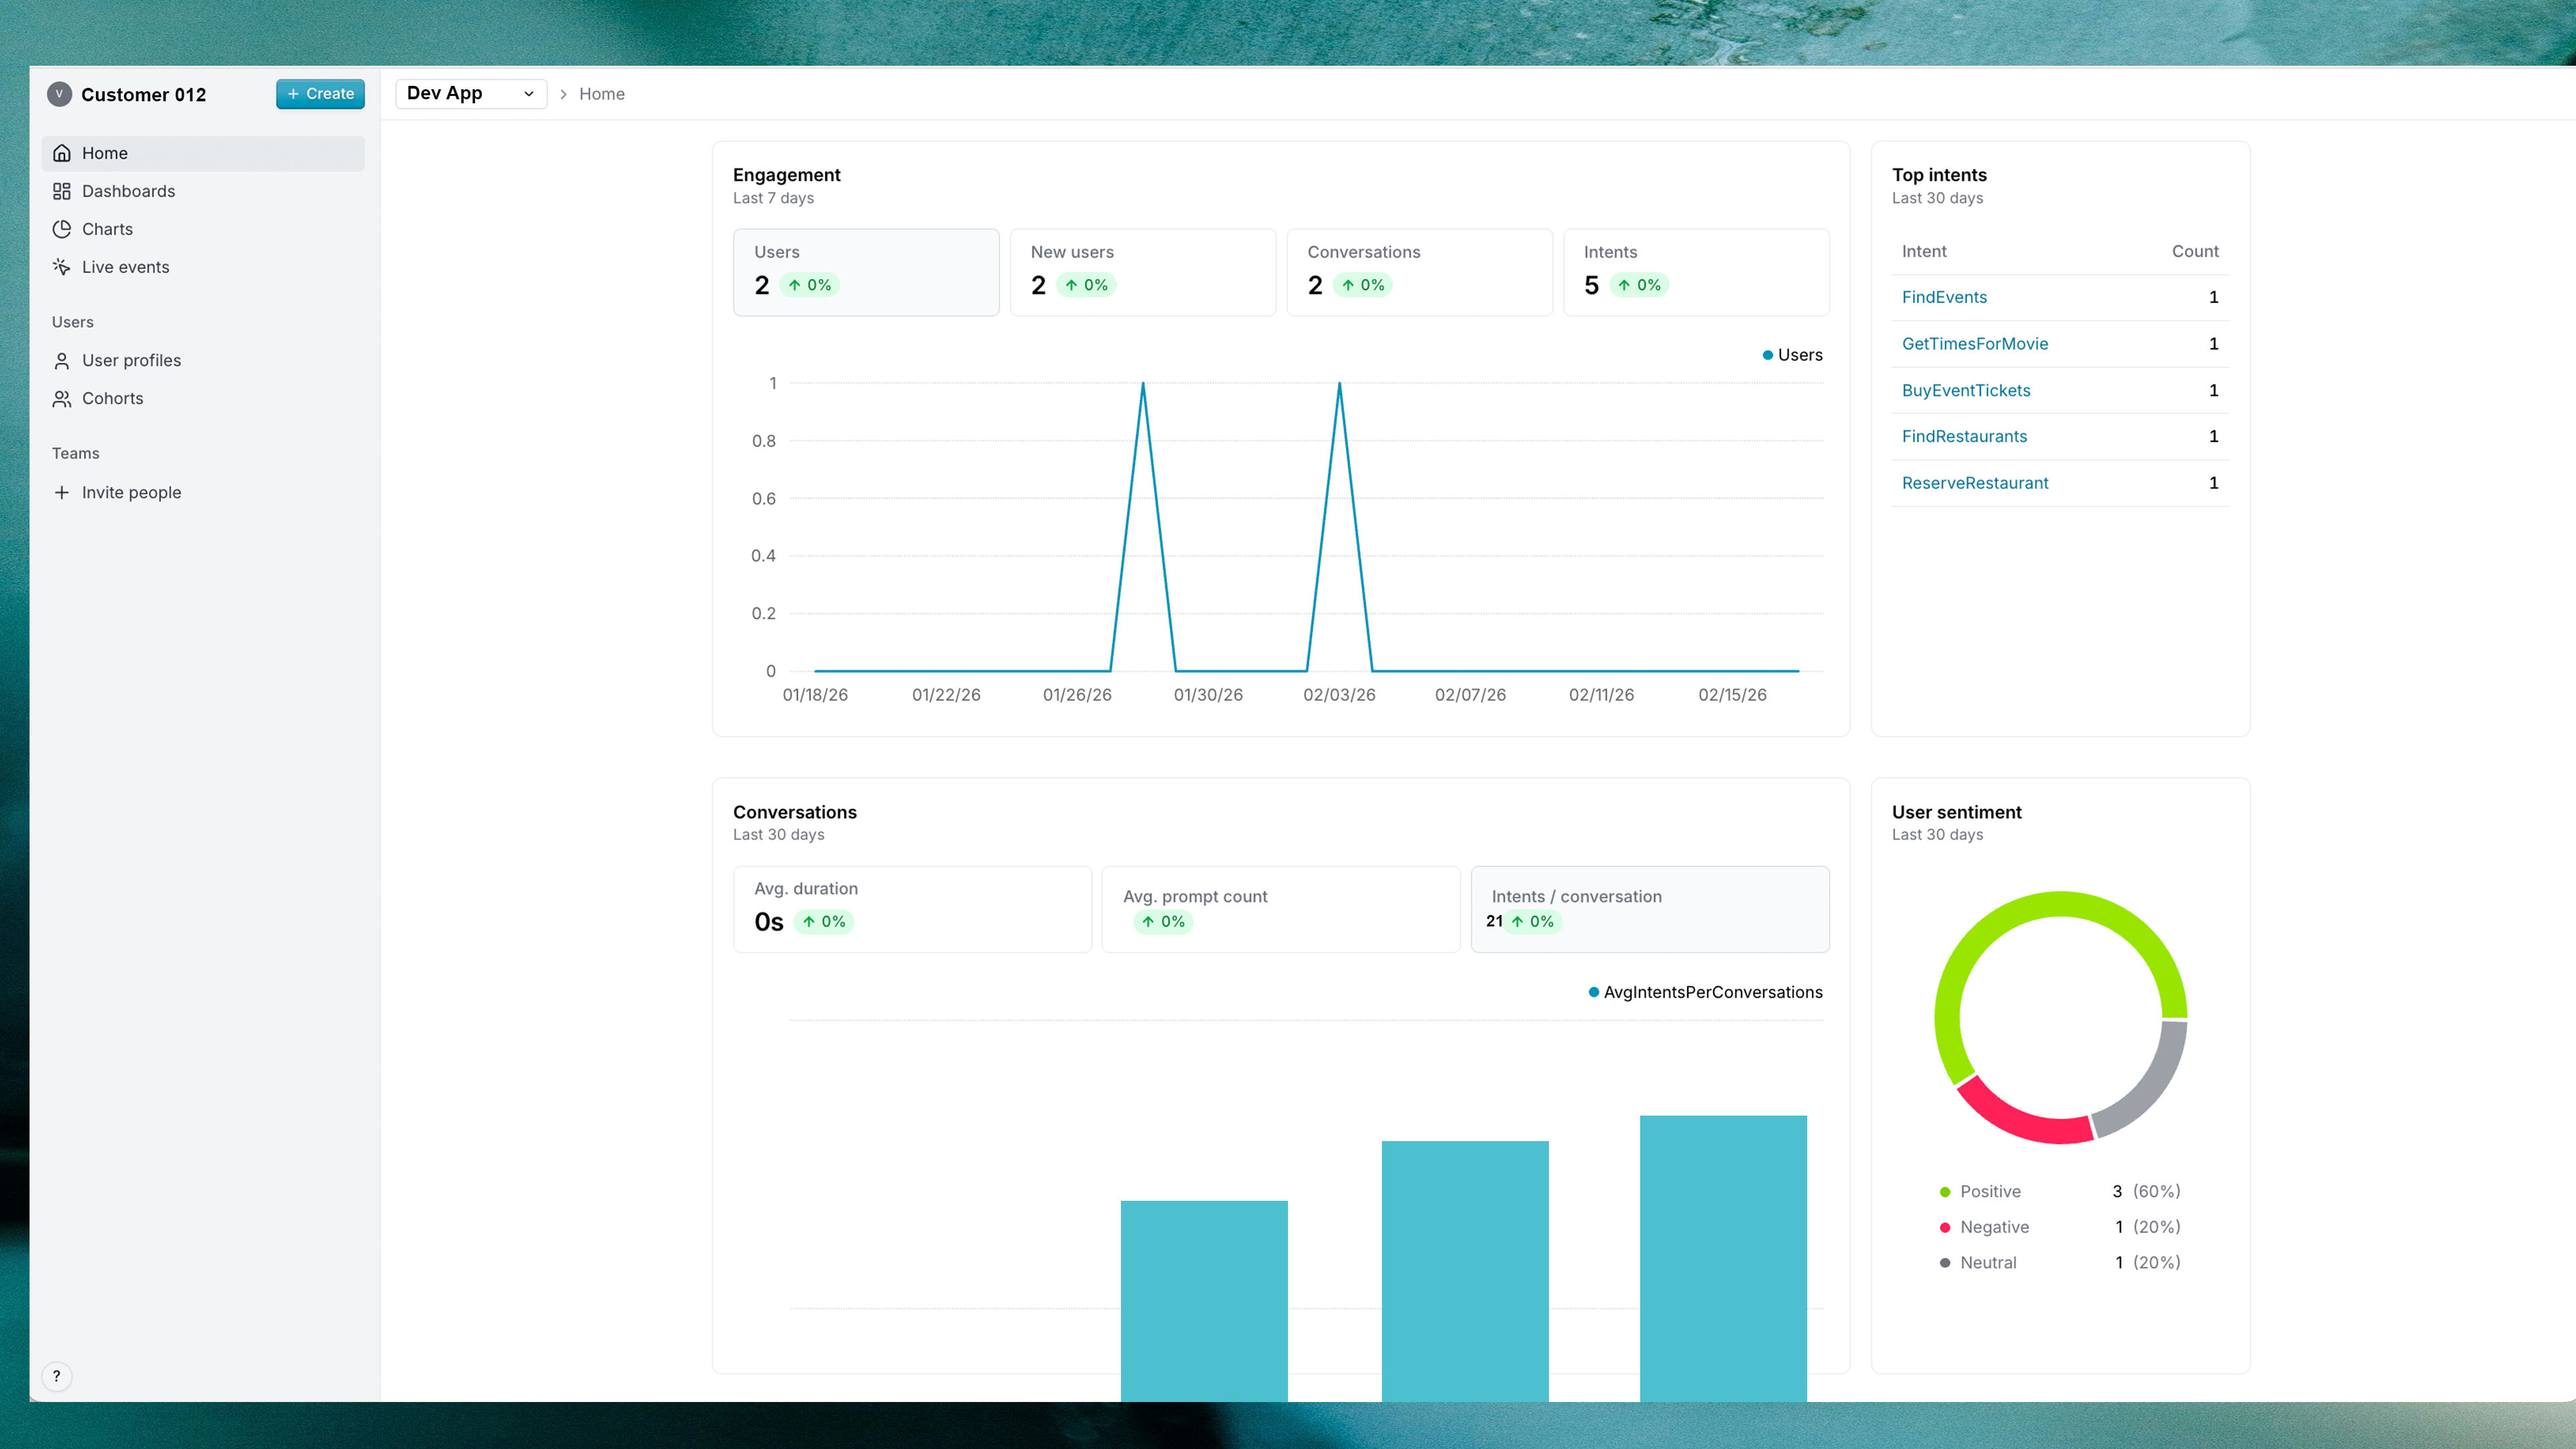Image resolution: width=2576 pixels, height=1449 pixels.
Task: Click the Create button
Action: click(x=320, y=93)
